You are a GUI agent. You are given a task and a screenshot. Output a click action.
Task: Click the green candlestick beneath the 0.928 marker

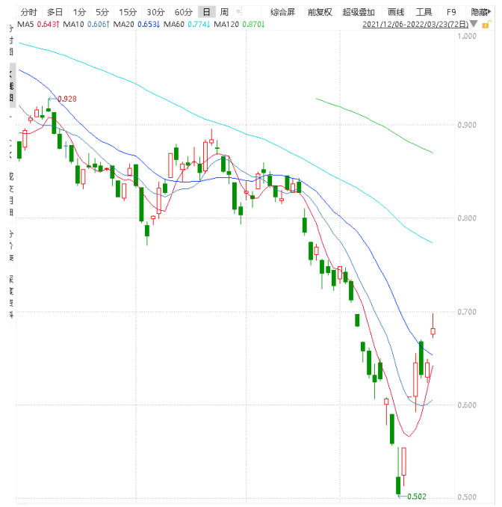pyautogui.click(x=49, y=110)
